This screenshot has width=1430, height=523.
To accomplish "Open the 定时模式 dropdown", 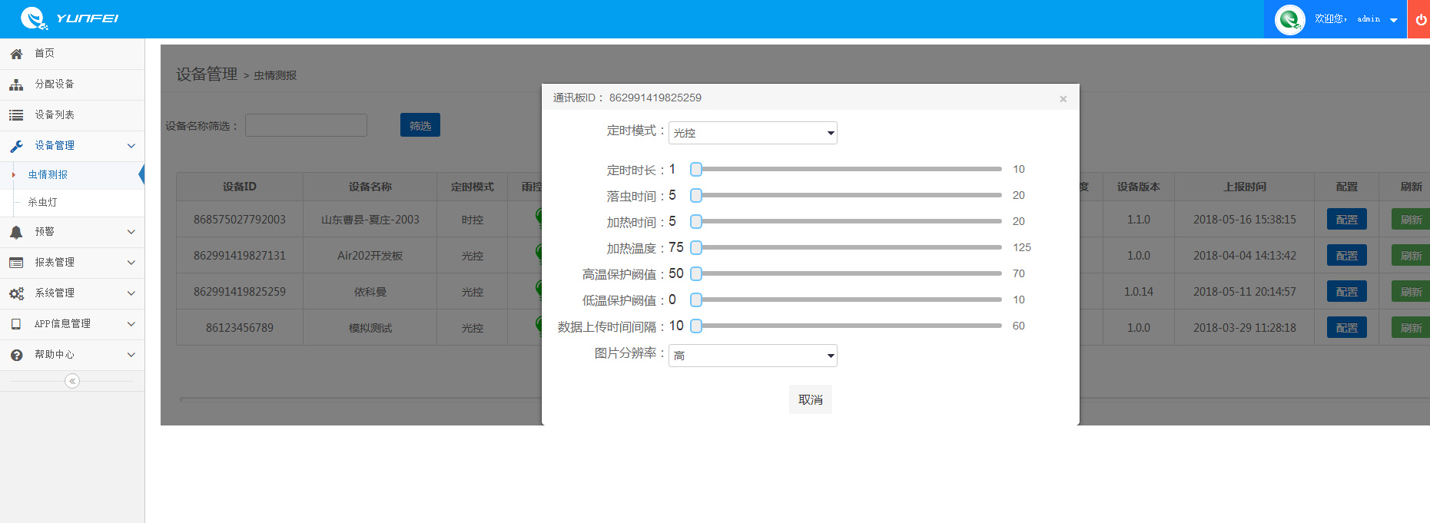I will point(752,133).
